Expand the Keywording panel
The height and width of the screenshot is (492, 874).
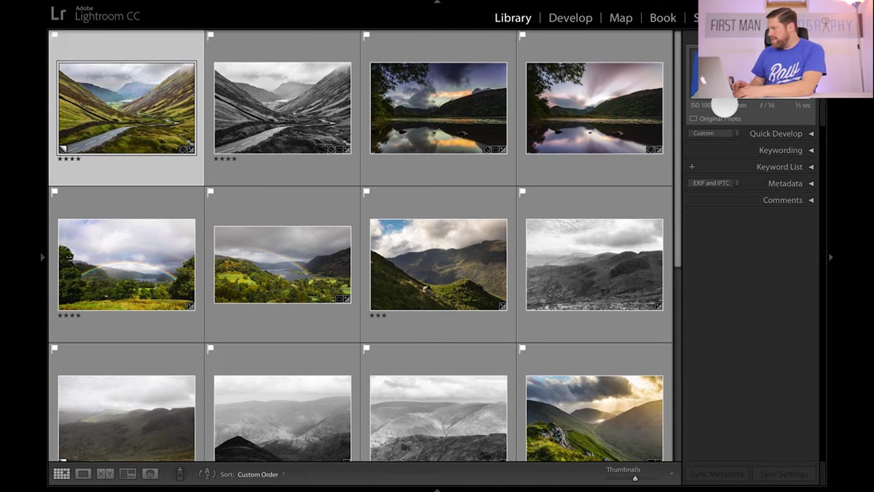pyautogui.click(x=811, y=151)
